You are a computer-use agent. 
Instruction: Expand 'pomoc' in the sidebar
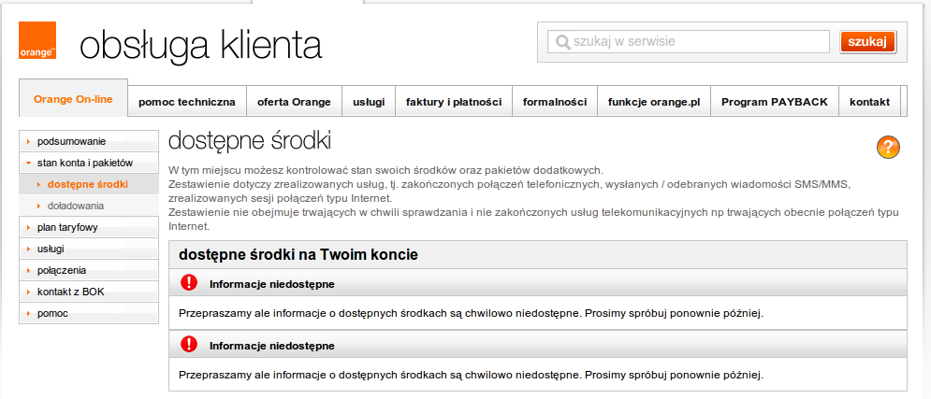pyautogui.click(x=89, y=313)
